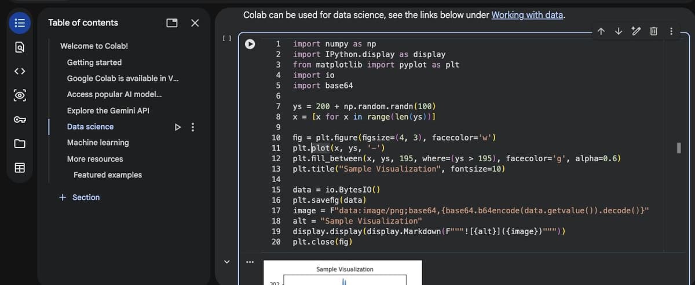695x285 pixels.
Task: Go to Welcome to Colab! heading
Action: click(x=94, y=46)
